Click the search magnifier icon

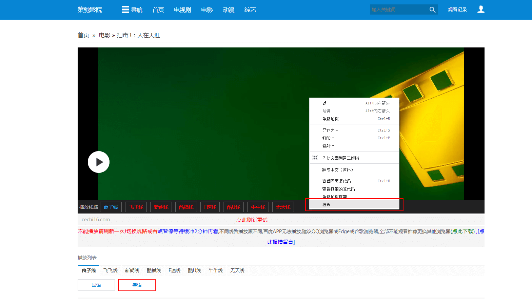tap(432, 10)
